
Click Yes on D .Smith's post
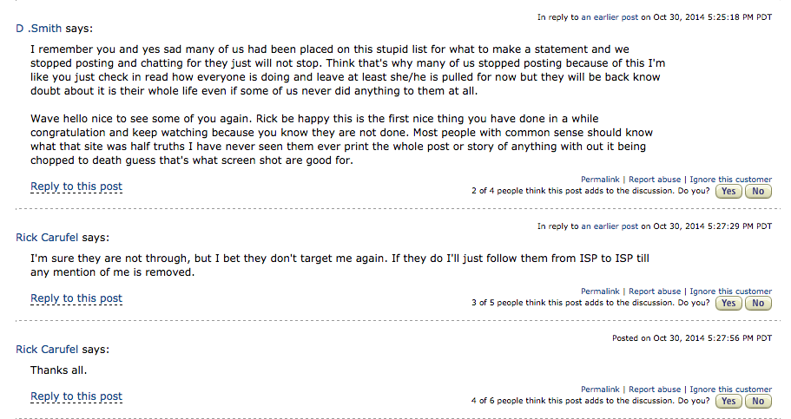[728, 191]
